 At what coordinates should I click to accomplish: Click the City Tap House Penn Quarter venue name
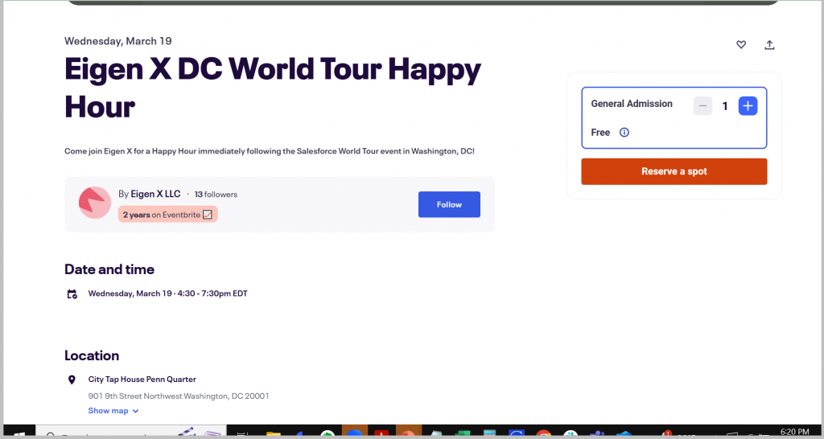pos(142,380)
